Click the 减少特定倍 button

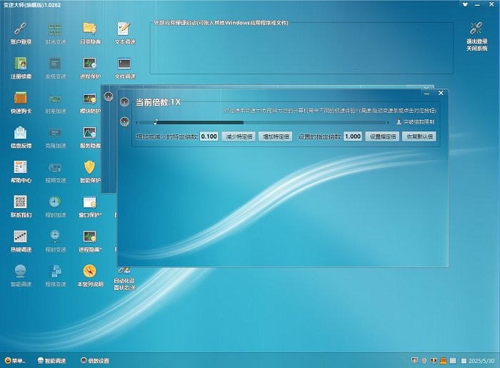coord(238,136)
